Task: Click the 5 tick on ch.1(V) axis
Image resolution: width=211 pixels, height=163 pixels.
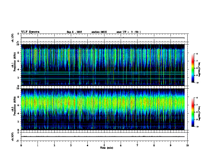Action: (18, 34)
